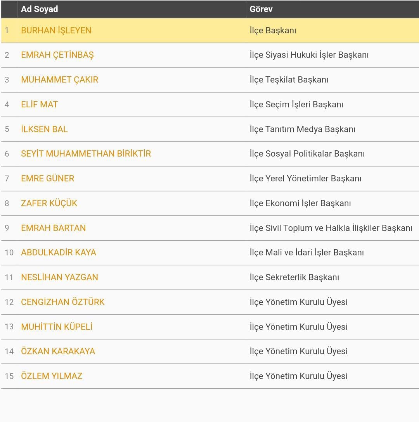Click the ZAFER KÜÇÜK name link
This screenshot has height=422, width=419.
point(49,203)
